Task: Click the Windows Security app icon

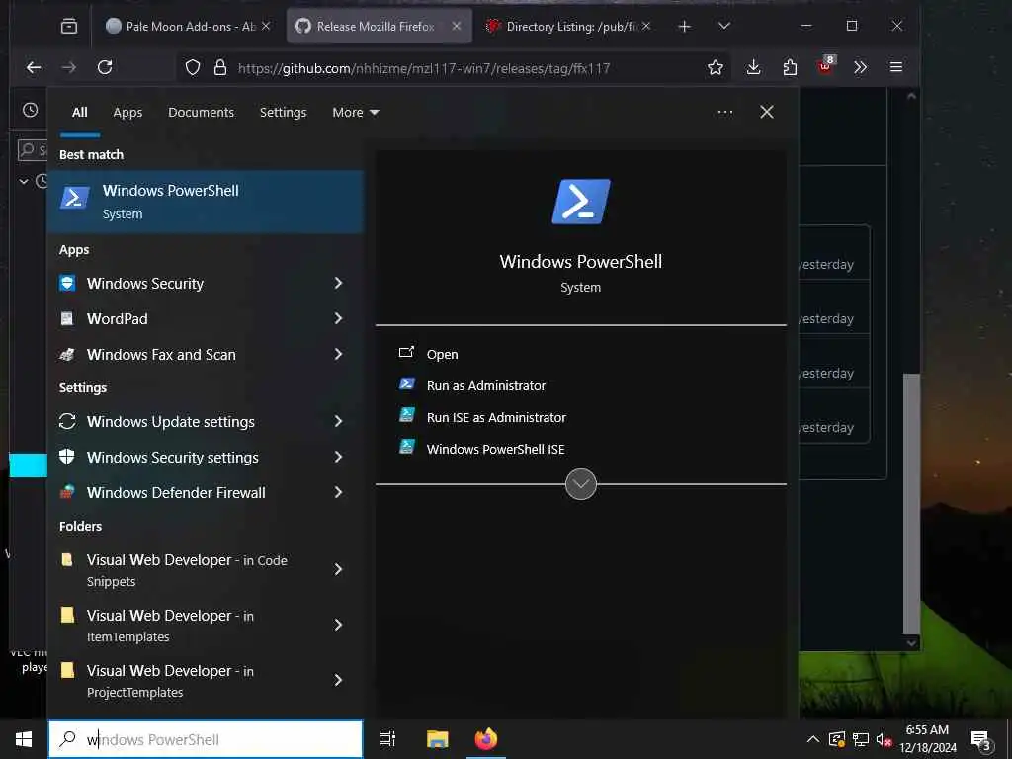Action: [x=67, y=283]
